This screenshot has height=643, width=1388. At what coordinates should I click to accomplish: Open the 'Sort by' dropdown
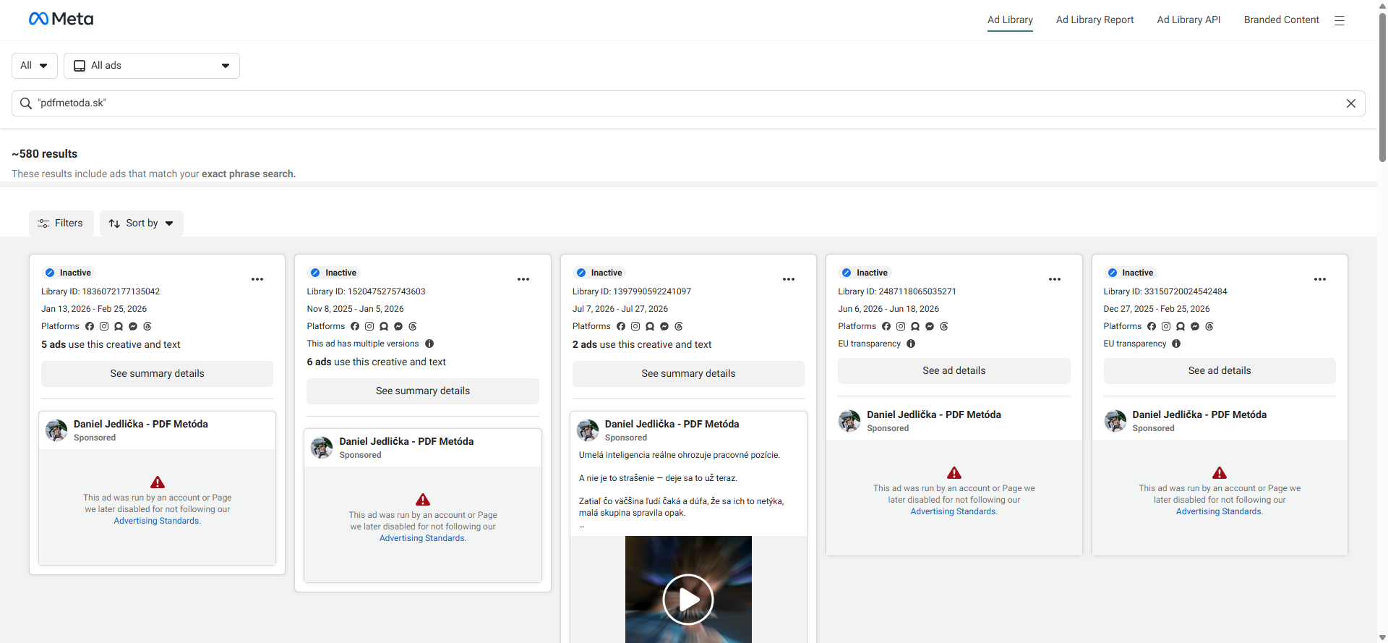pyautogui.click(x=142, y=223)
